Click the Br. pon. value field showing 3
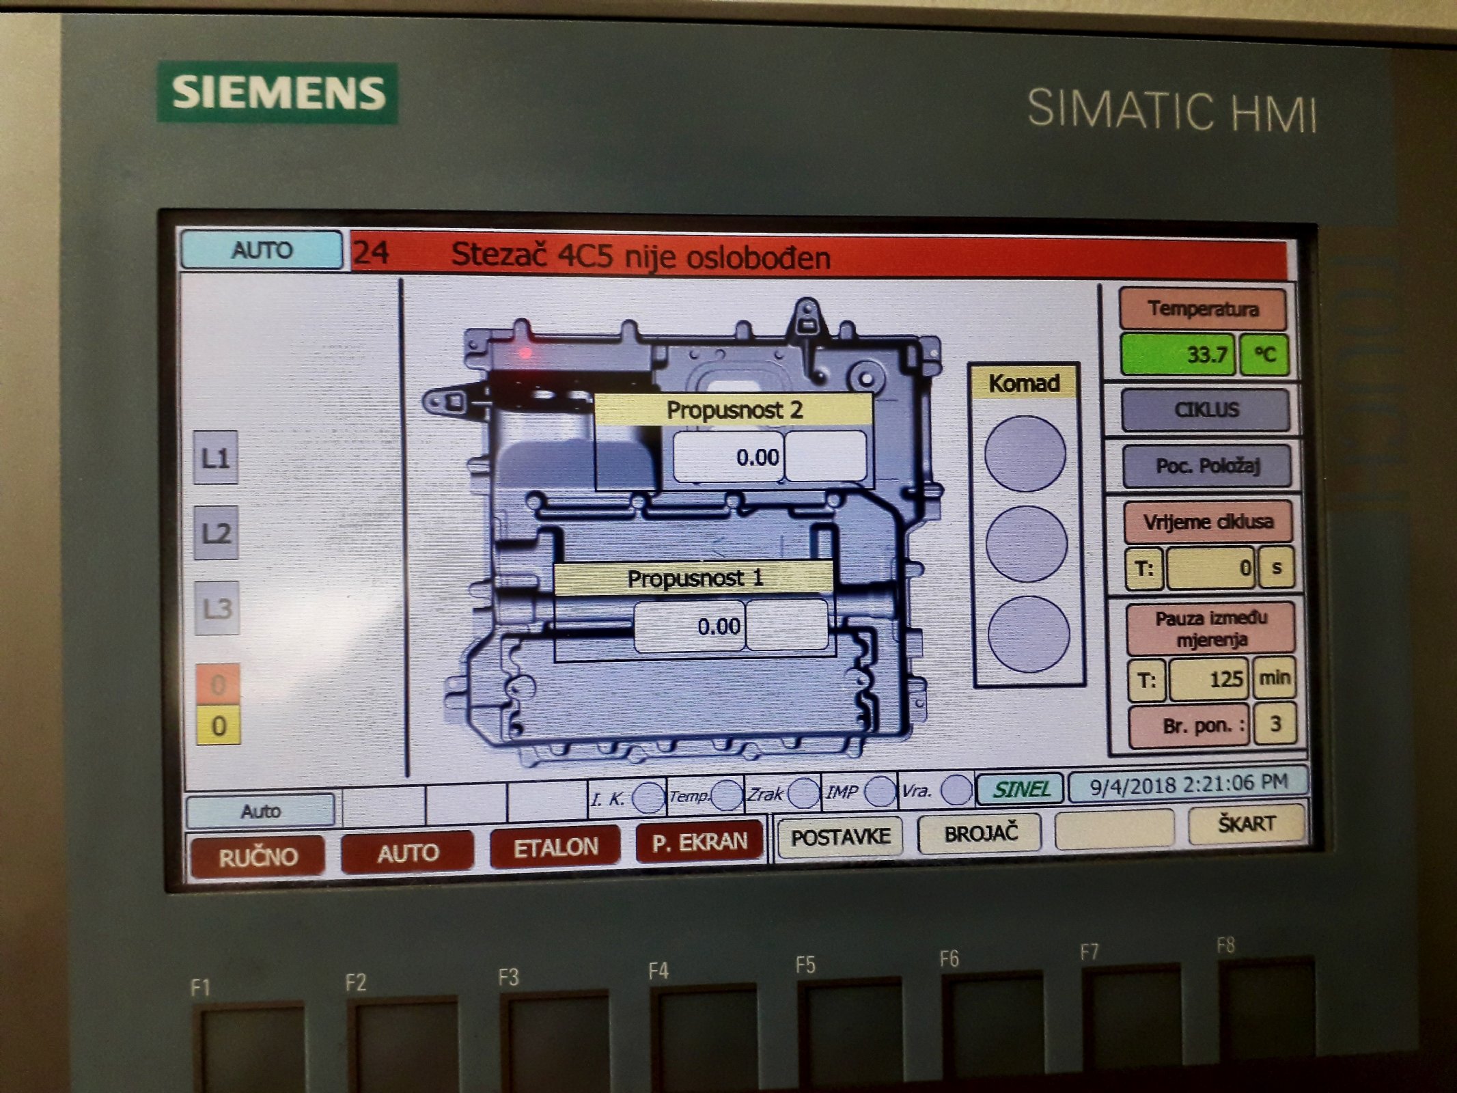Screen dimensions: 1457x1093 click(1275, 724)
